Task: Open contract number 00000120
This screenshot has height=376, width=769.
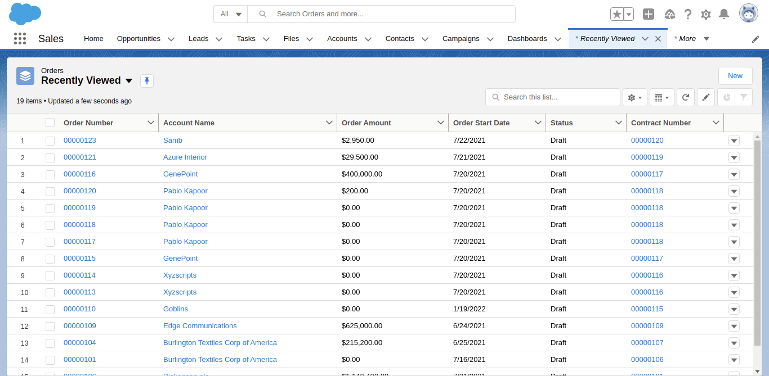Action: (647, 141)
